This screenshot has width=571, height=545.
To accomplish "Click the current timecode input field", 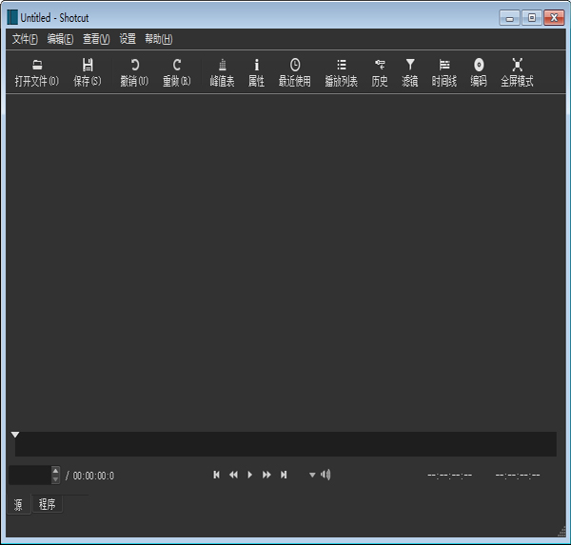I will click(x=30, y=476).
